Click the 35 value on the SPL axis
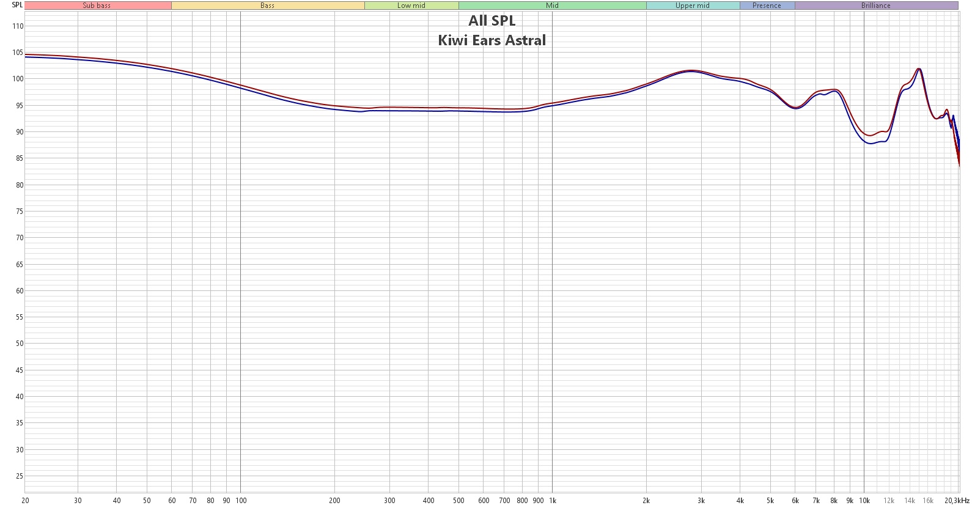Viewport: 972px width, 508px height. coord(20,423)
